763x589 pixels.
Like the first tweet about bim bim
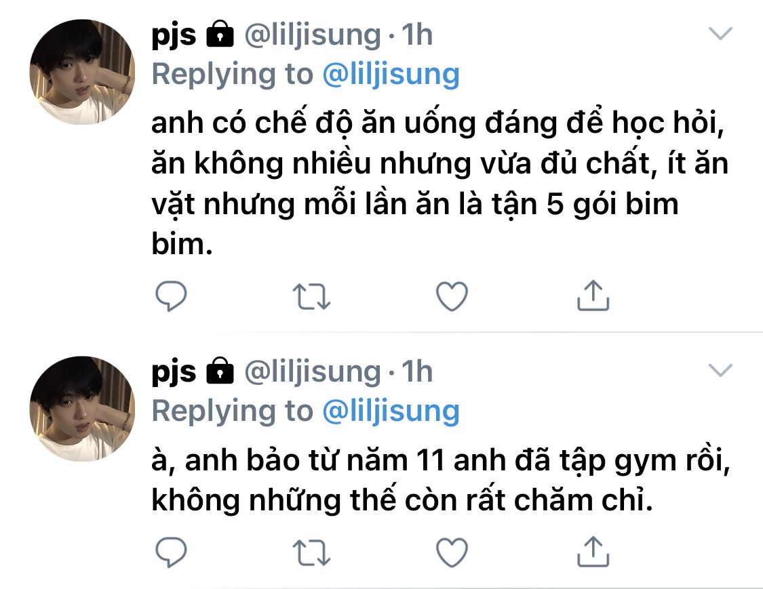(x=452, y=296)
